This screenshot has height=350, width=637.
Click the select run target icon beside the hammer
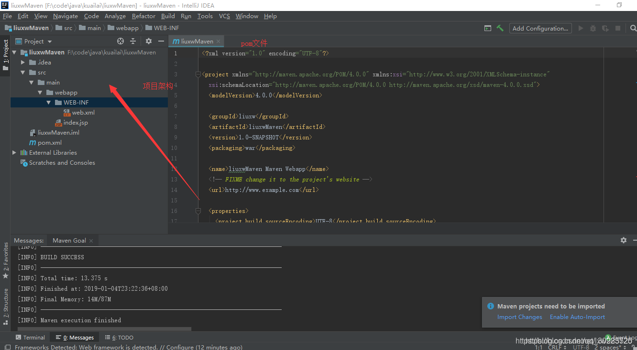487,28
